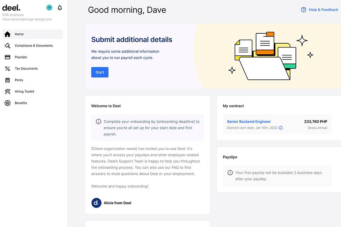
Task: Click the Hiring Toolkit tools icon
Action: pos(7,92)
